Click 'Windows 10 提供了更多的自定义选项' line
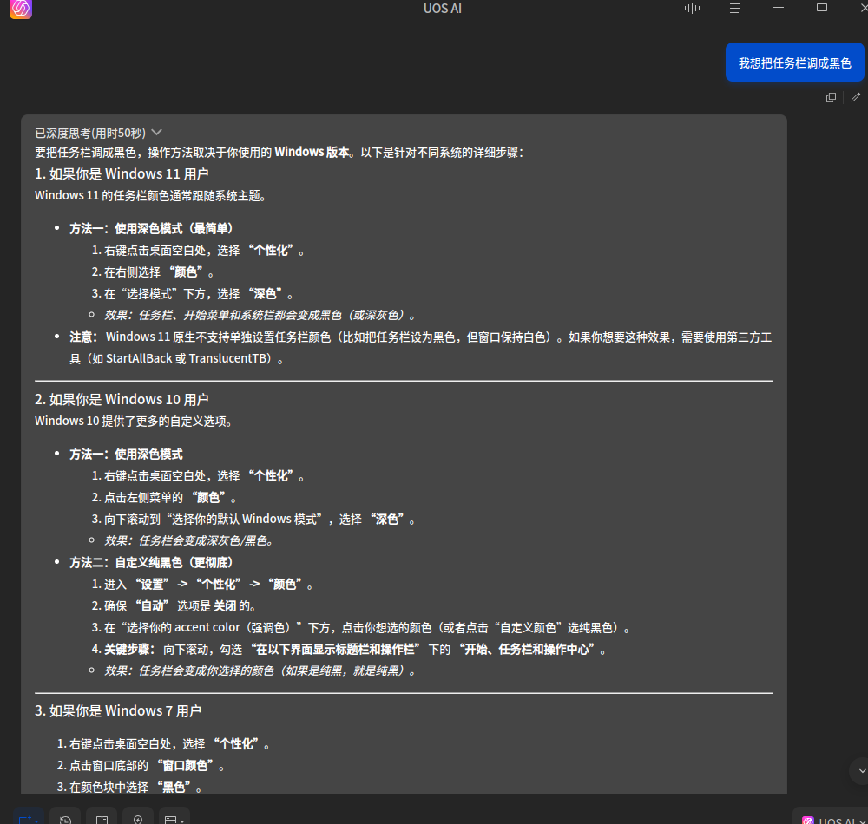Image resolution: width=868 pixels, height=824 pixels. (x=134, y=422)
